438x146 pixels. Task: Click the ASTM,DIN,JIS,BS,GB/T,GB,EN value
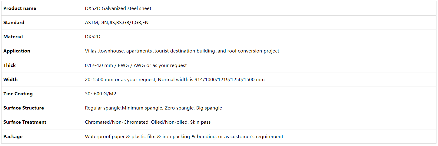[x=117, y=23]
